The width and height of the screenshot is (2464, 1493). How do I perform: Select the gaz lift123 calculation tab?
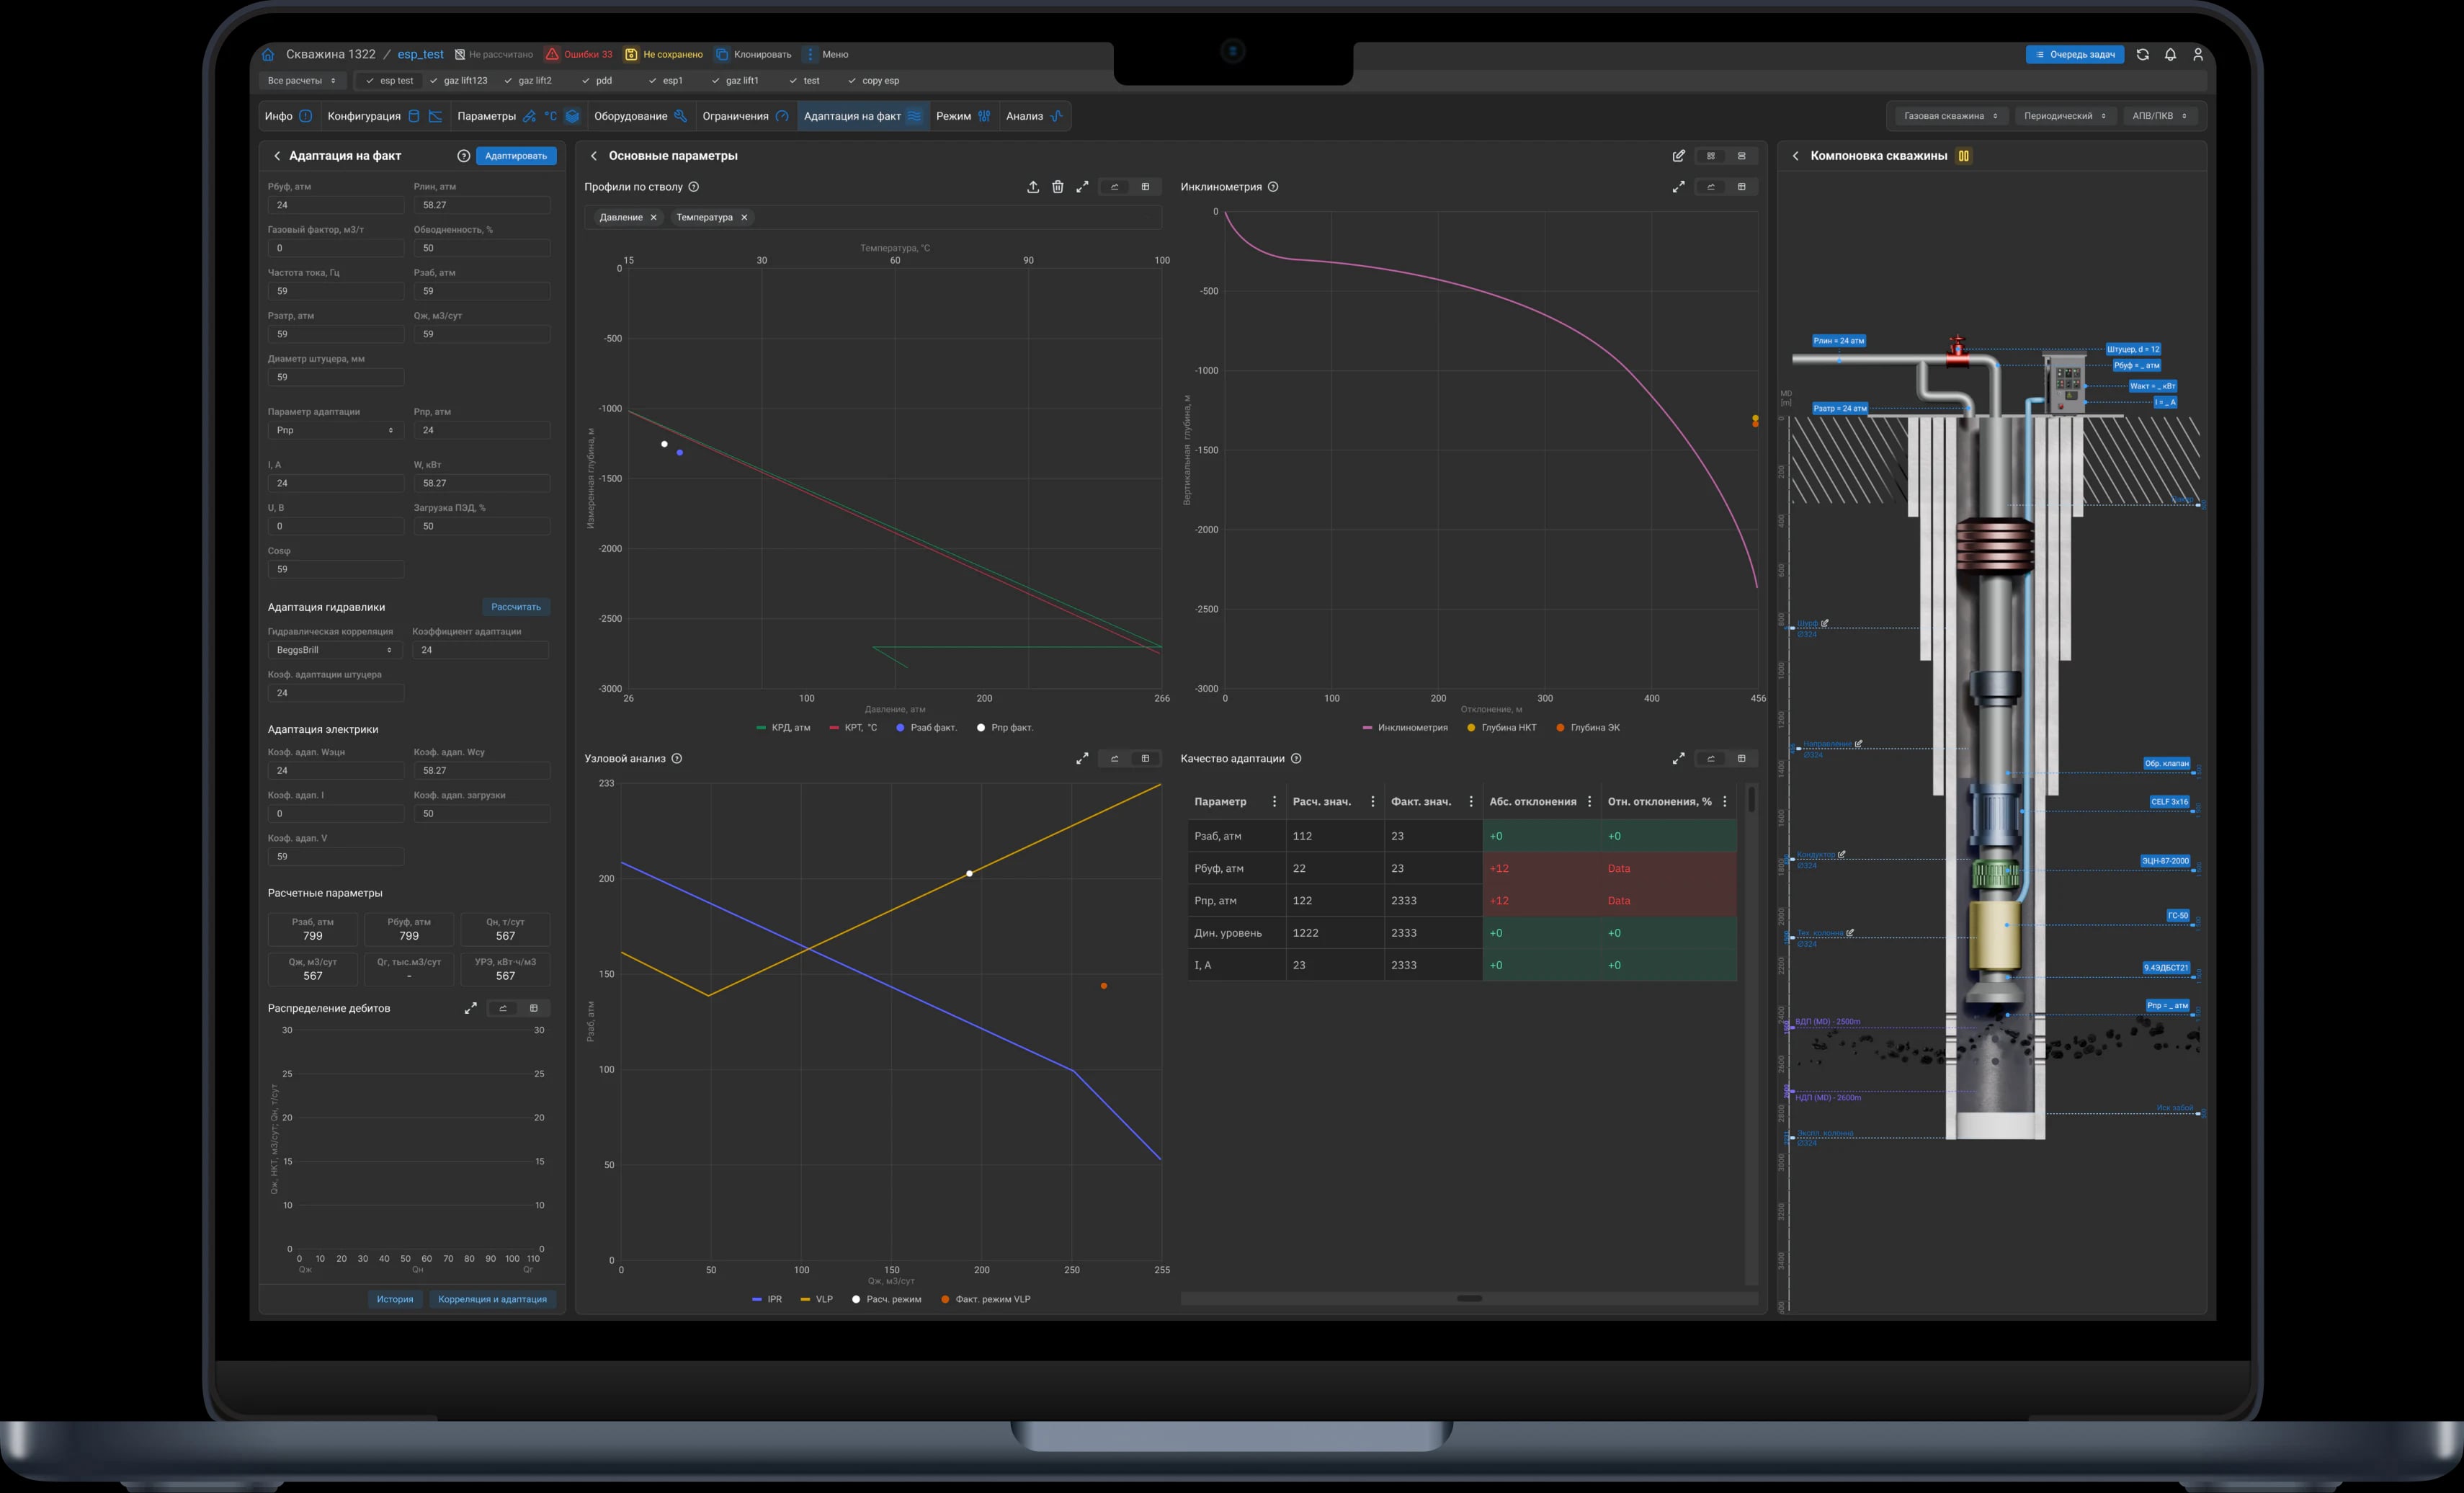tap(458, 81)
